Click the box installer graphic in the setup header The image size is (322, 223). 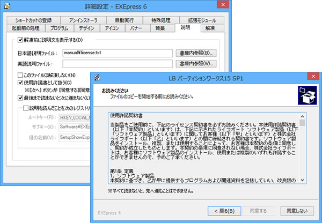click(x=307, y=95)
